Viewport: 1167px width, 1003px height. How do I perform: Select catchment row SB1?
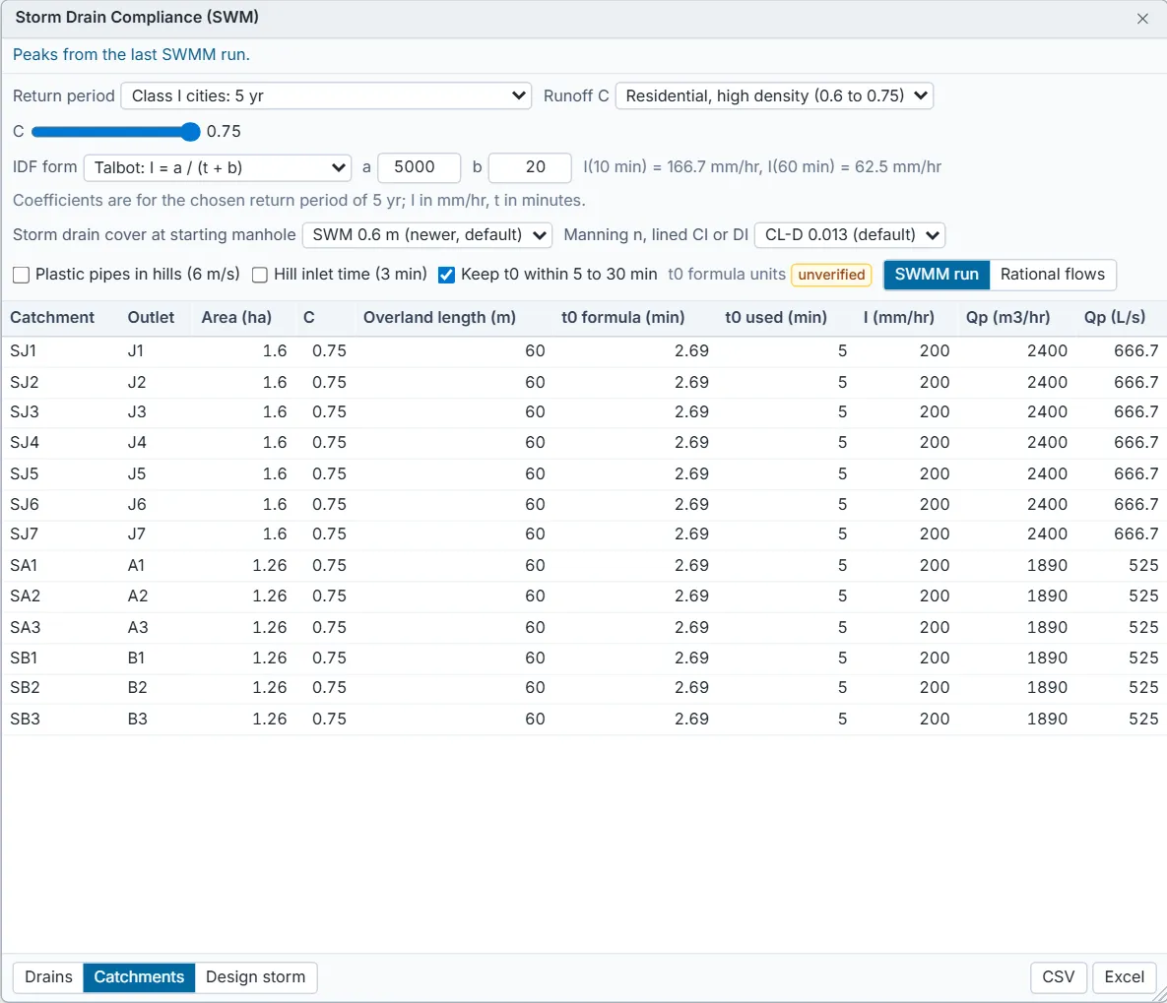(x=583, y=658)
